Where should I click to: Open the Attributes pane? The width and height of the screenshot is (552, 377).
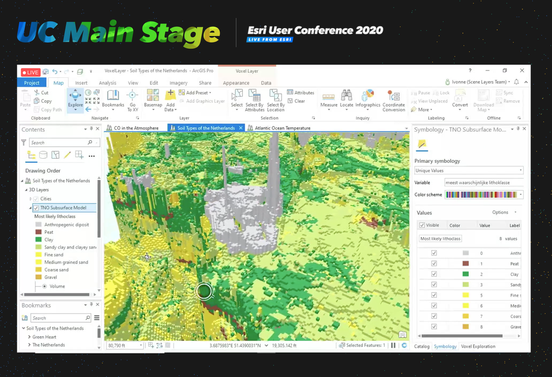(x=300, y=93)
